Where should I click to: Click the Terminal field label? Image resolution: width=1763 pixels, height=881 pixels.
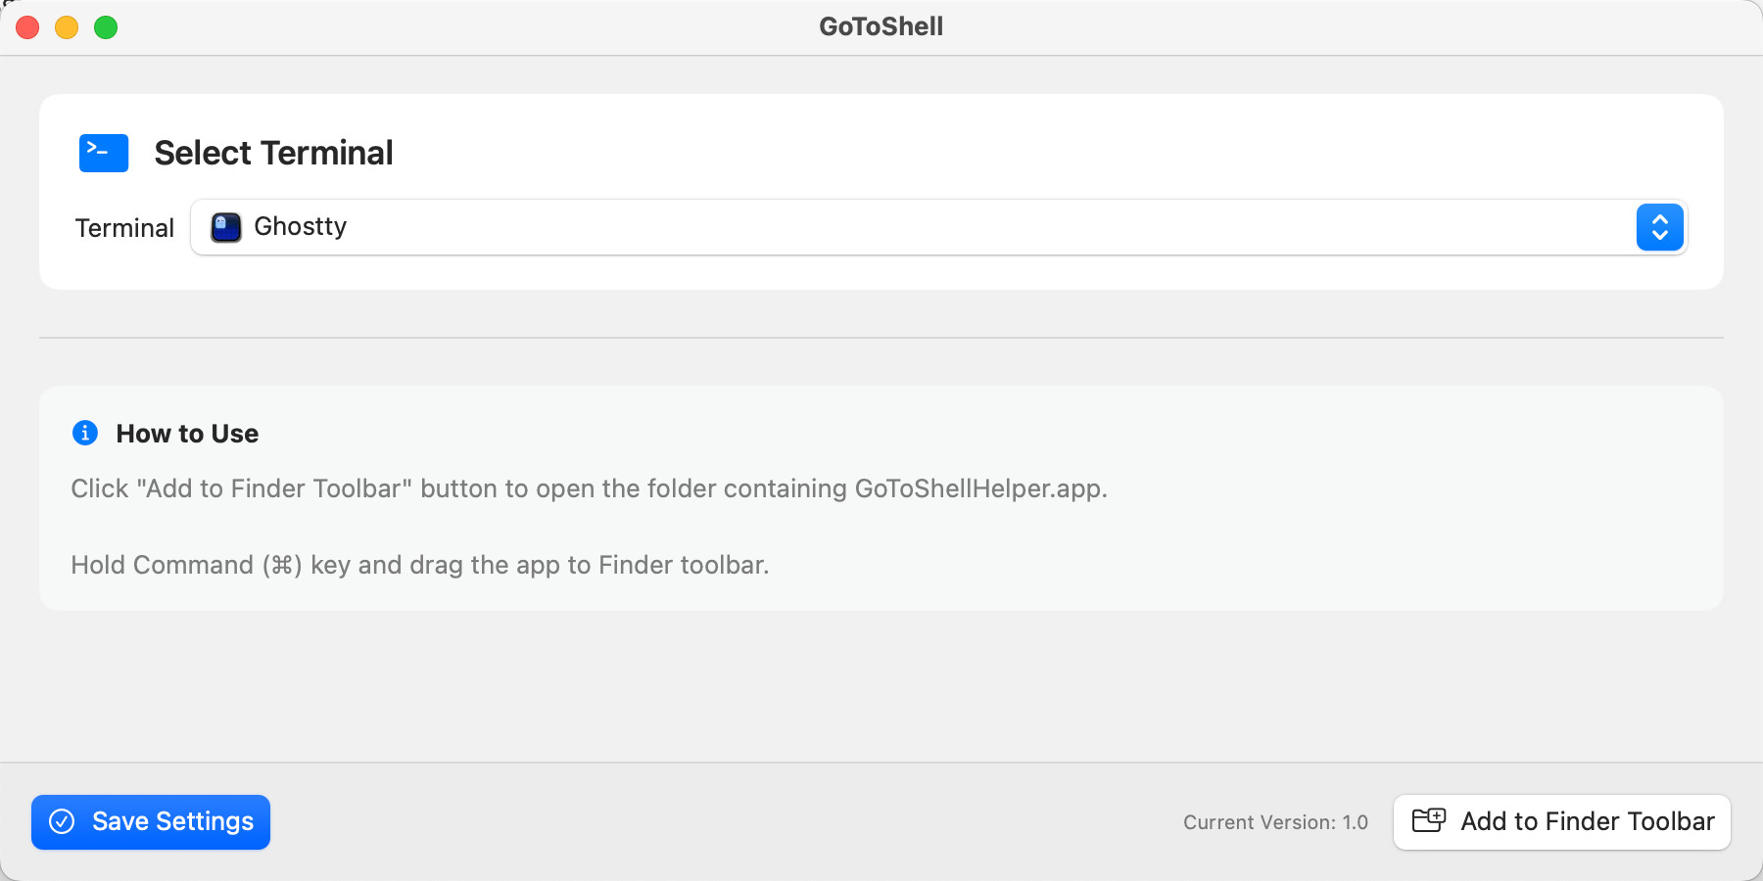[x=124, y=228]
